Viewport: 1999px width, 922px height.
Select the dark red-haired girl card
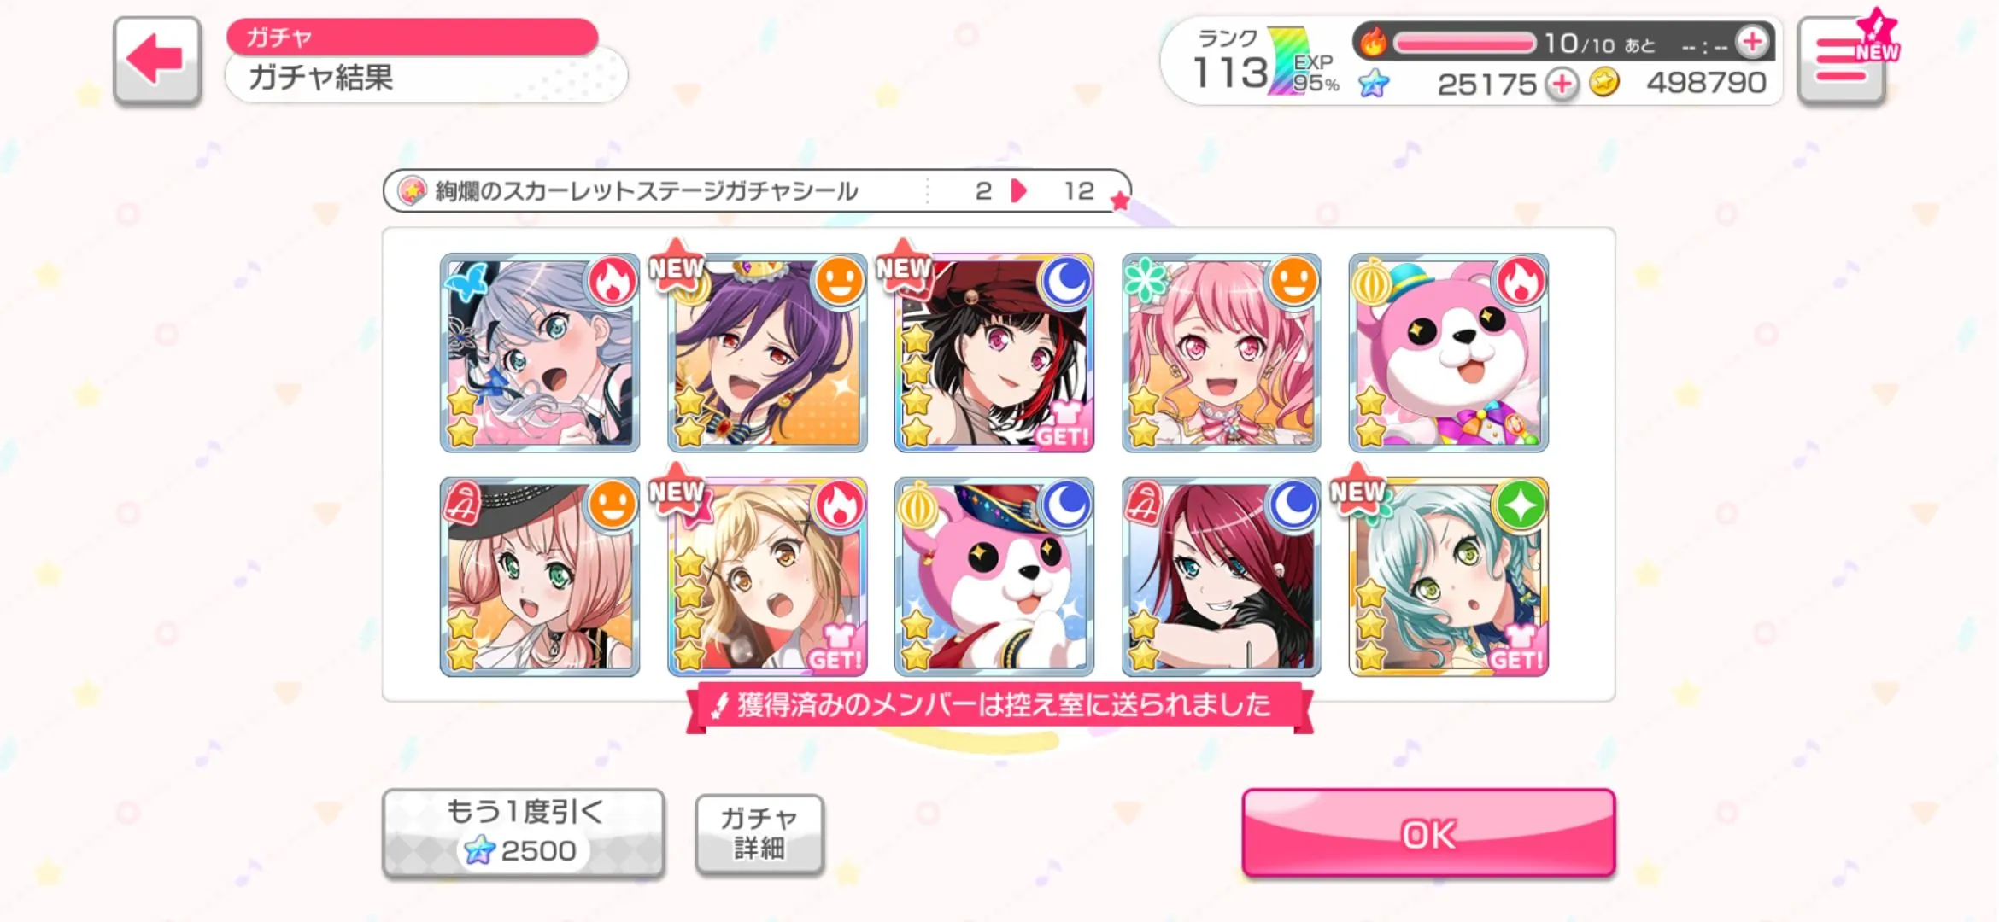[1222, 577]
